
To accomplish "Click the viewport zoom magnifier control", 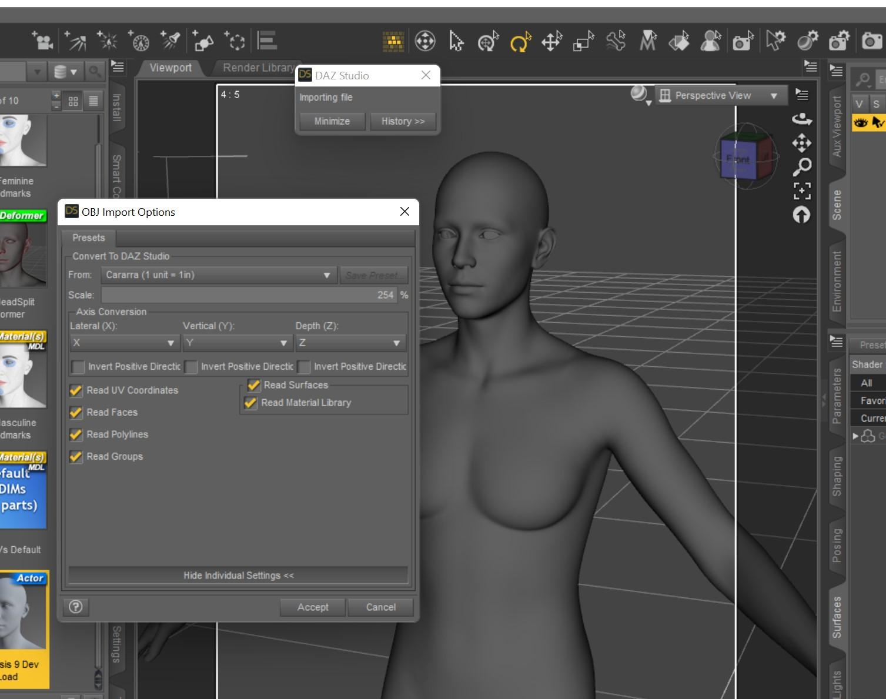I will pos(802,167).
